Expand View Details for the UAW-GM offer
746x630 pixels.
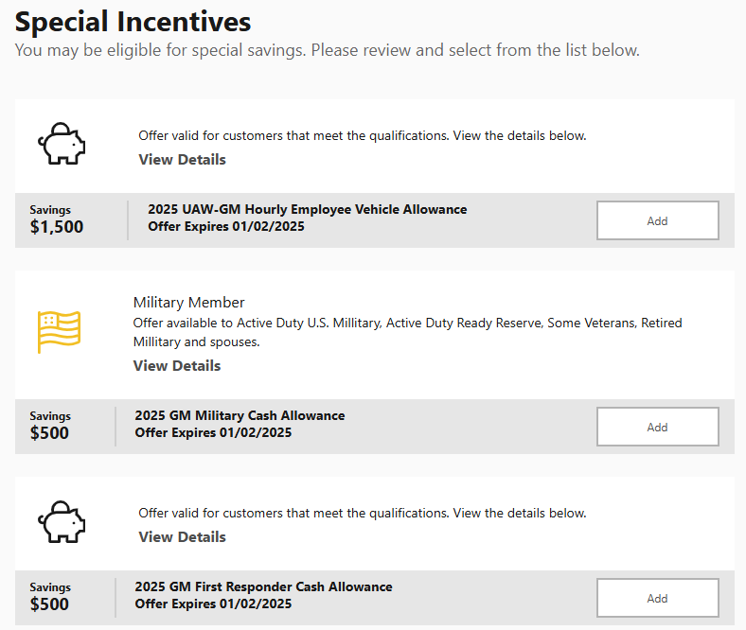tap(182, 159)
